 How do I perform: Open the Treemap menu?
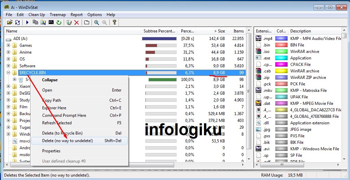tap(58, 15)
